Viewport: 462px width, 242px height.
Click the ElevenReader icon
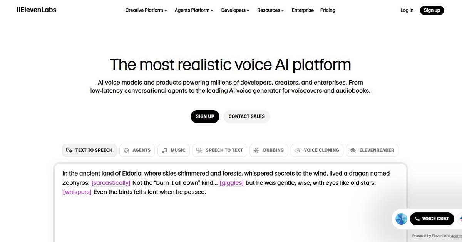(x=353, y=150)
